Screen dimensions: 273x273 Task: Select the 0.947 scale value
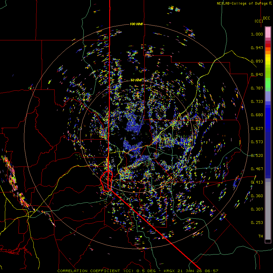coord(257,48)
